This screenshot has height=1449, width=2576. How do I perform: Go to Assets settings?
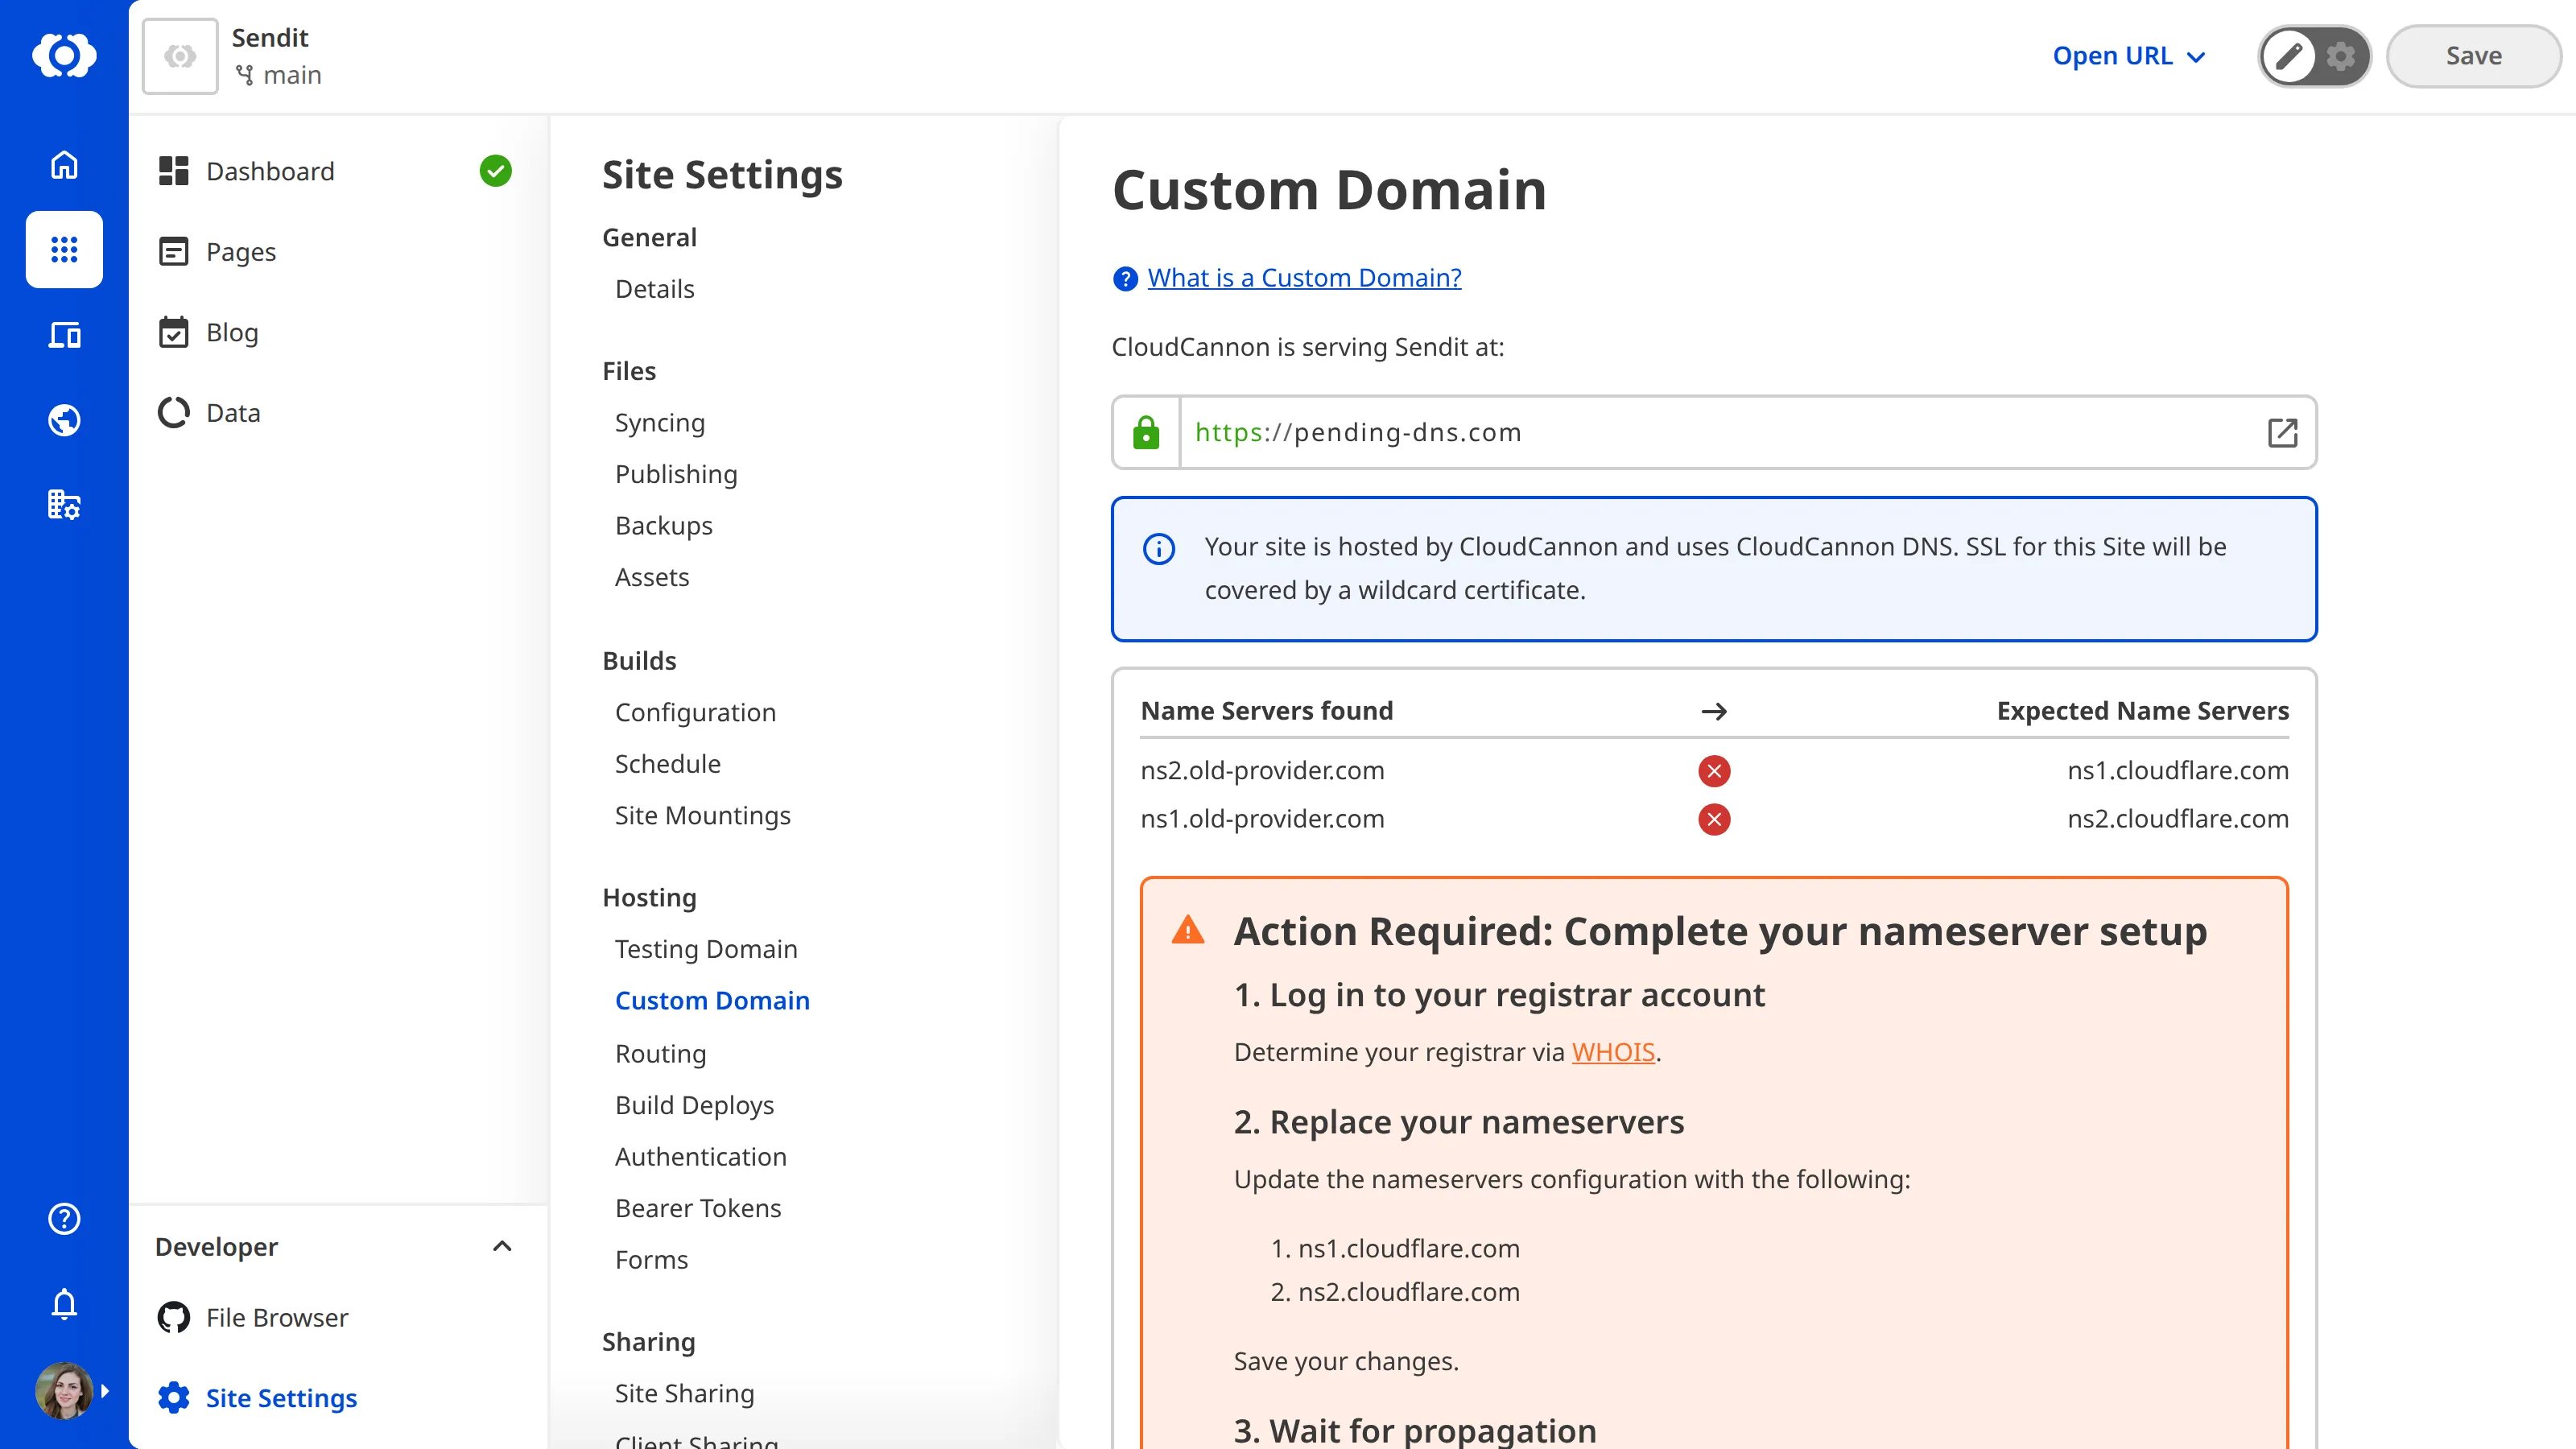tap(652, 577)
